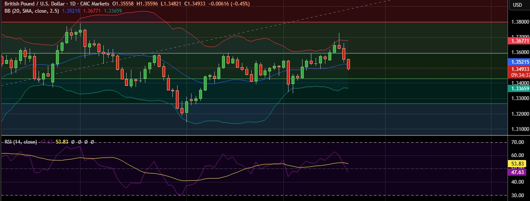Click the RSI 30.00 axis label

(x=518, y=196)
